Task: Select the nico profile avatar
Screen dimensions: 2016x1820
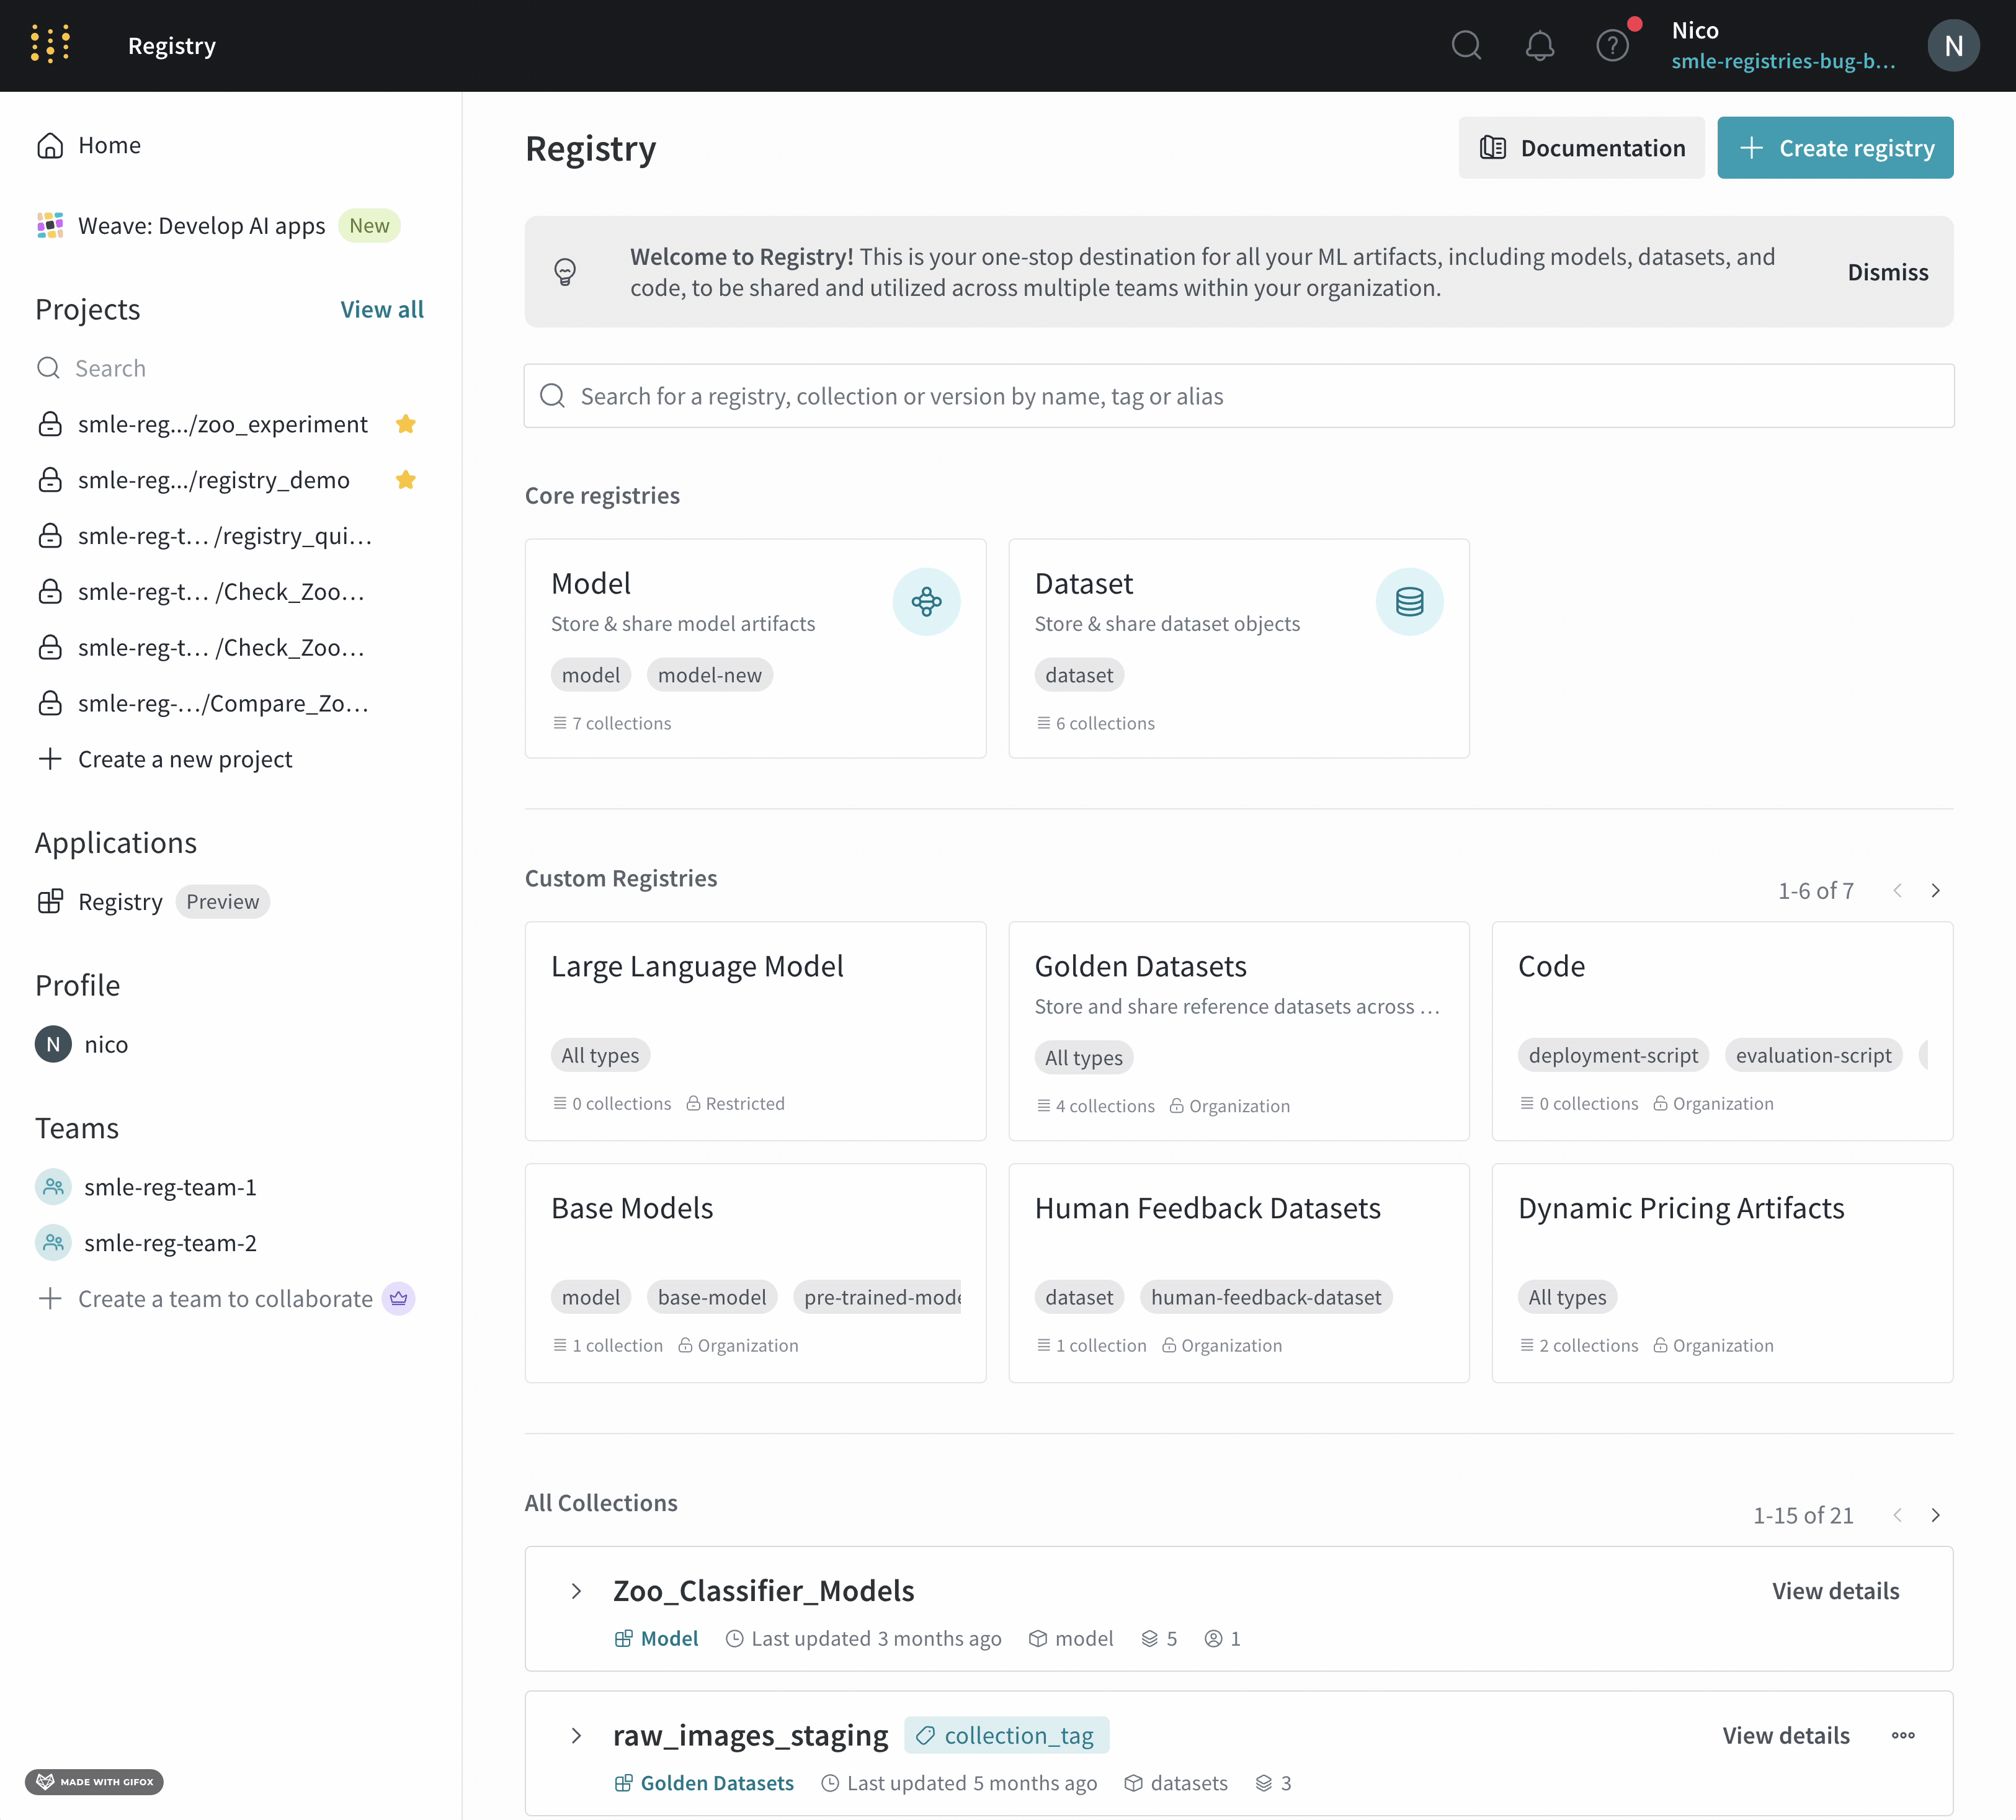Action: click(x=52, y=1044)
